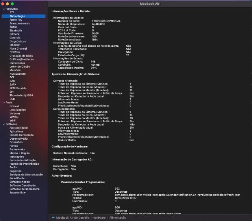252x221 pixels.
Task: Select Áudio in the sidebar
Action: point(13,27)
